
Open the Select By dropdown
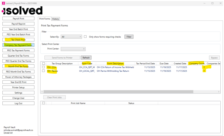click(x=71, y=37)
